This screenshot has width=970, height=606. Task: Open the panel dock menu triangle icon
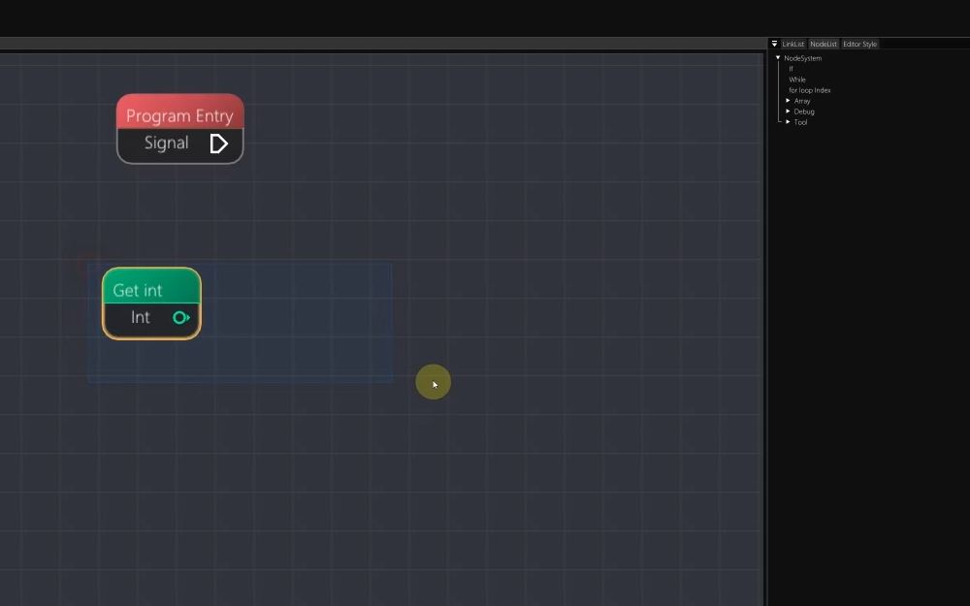774,44
